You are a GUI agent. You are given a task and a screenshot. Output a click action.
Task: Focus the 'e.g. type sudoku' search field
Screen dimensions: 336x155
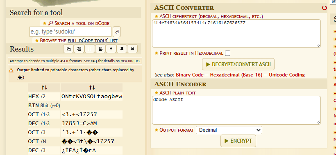(x=70, y=32)
